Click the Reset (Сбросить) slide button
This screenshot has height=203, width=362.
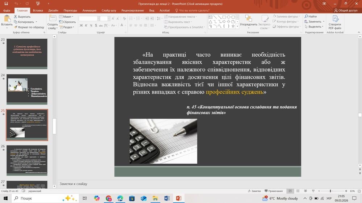click(x=67, y=22)
